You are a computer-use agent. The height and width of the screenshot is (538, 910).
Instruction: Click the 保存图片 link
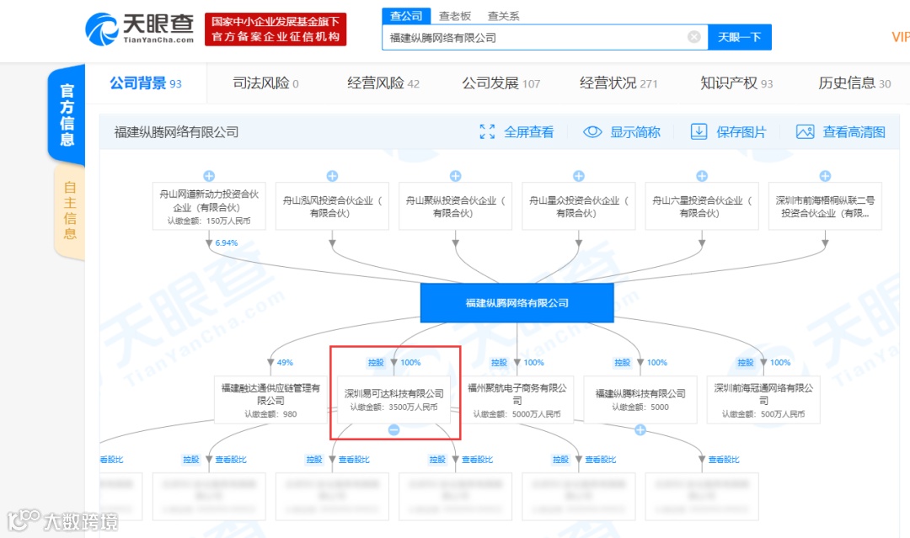point(741,132)
